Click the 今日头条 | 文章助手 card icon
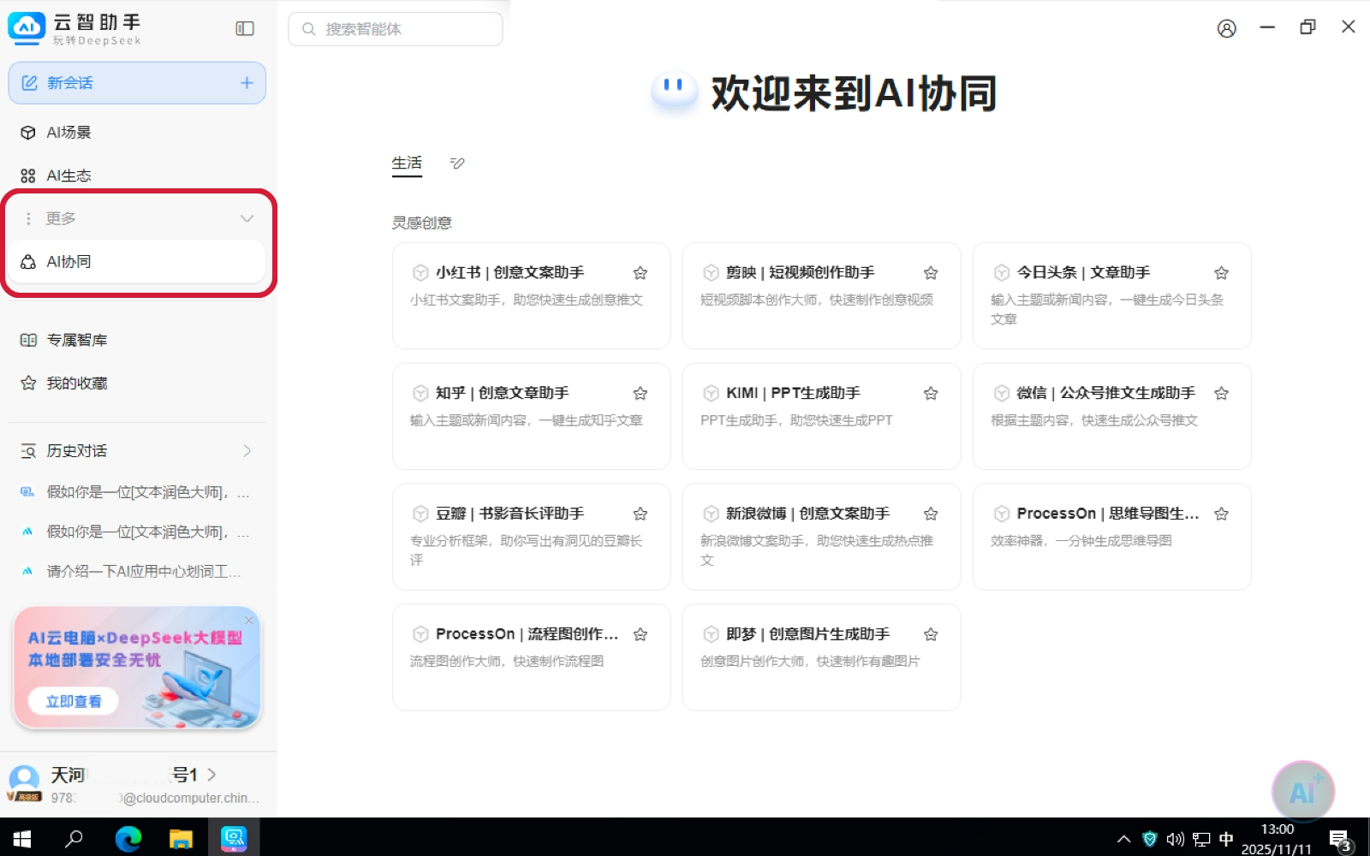This screenshot has height=856, width=1370. click(1001, 273)
